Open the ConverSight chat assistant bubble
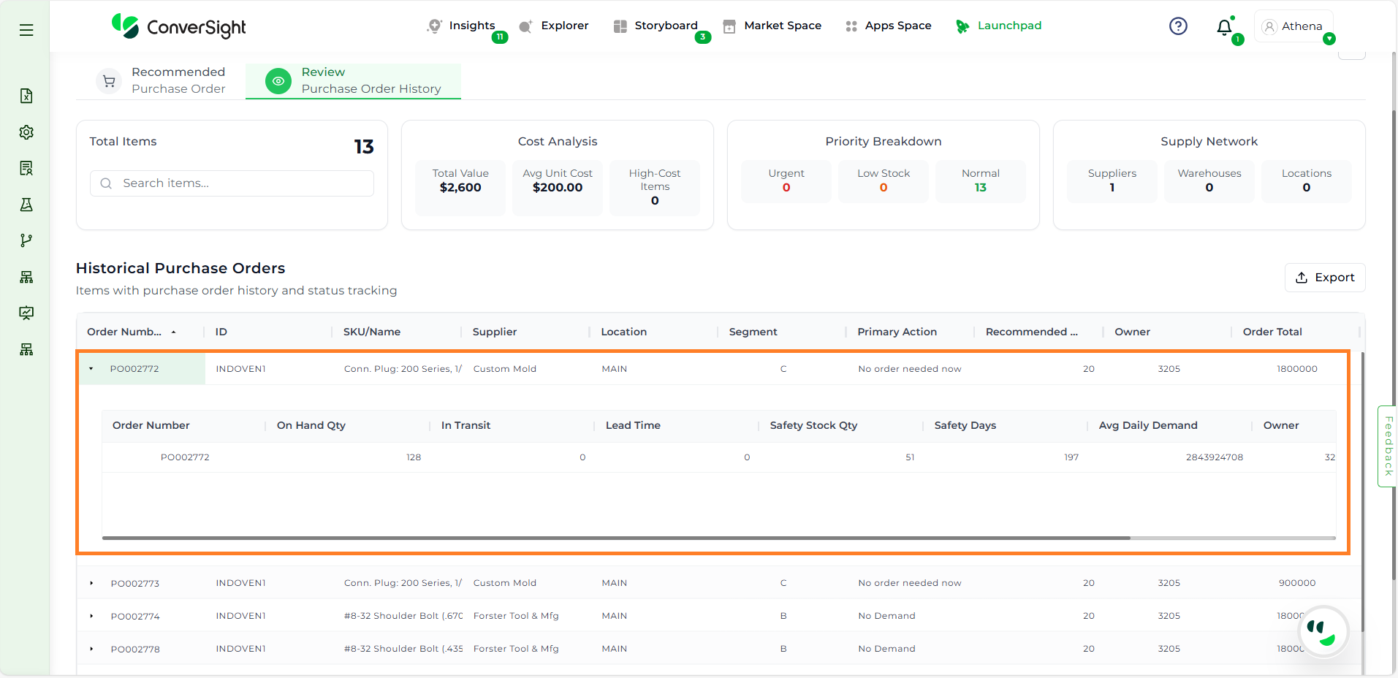Image resolution: width=1398 pixels, height=678 pixels. (x=1321, y=633)
